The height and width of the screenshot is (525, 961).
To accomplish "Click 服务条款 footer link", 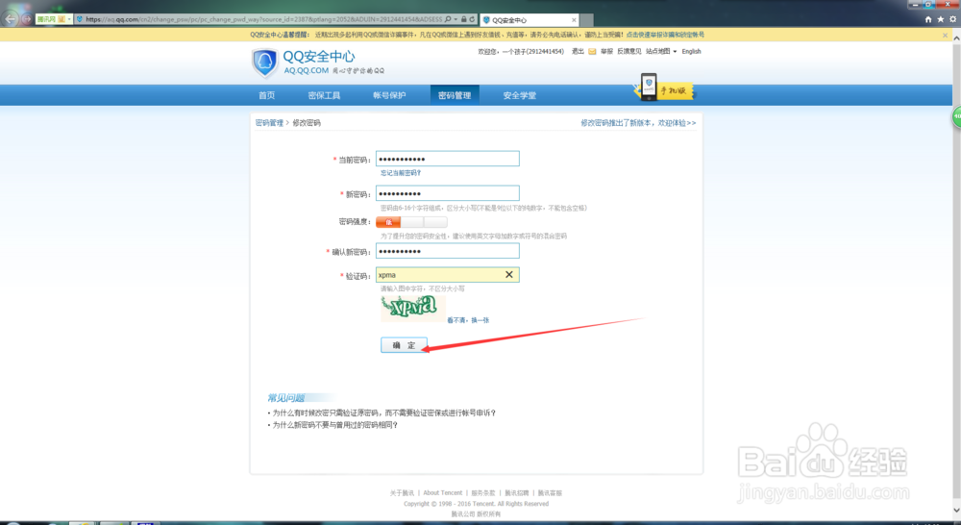I will point(483,493).
